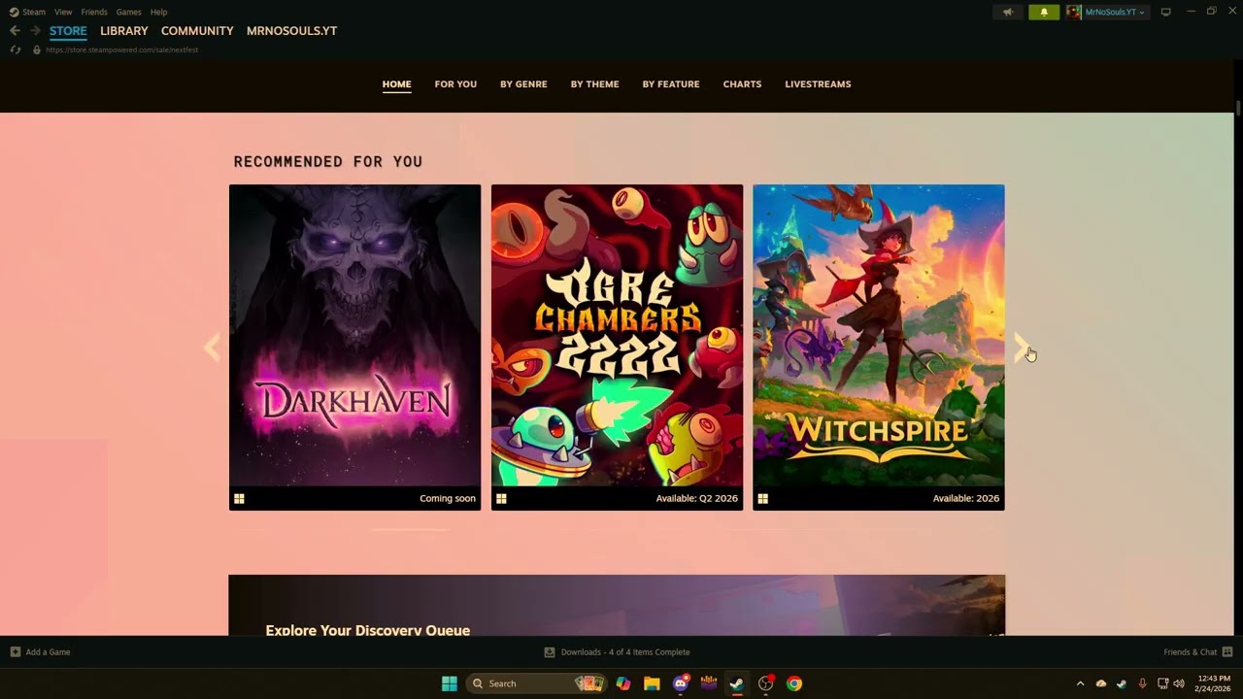The image size is (1243, 699).
Task: Switch to Big Picture mode monitor icon
Action: (1166, 12)
